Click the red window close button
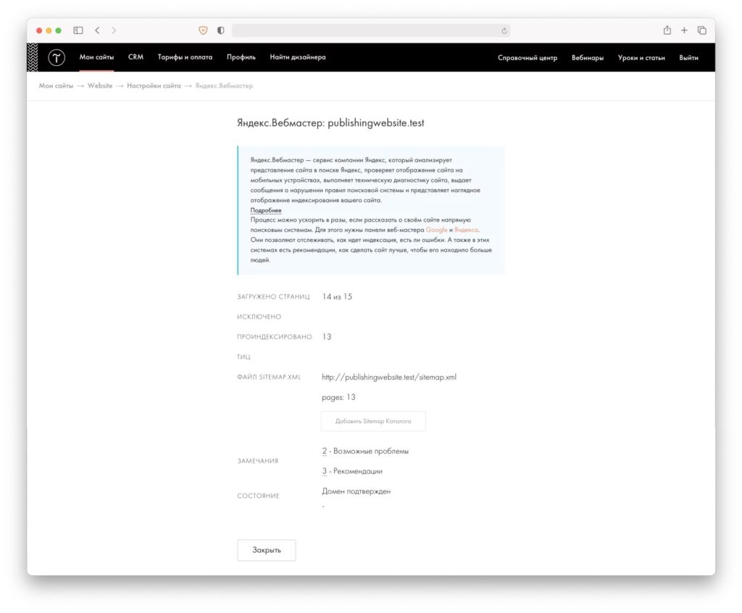 point(39,30)
